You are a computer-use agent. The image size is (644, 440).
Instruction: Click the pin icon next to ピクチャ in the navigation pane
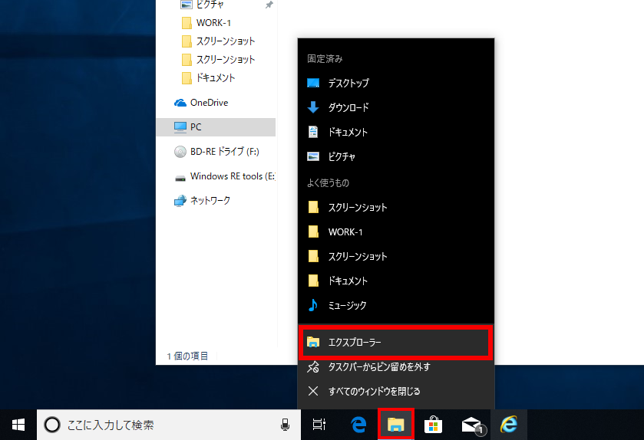pyautogui.click(x=269, y=5)
